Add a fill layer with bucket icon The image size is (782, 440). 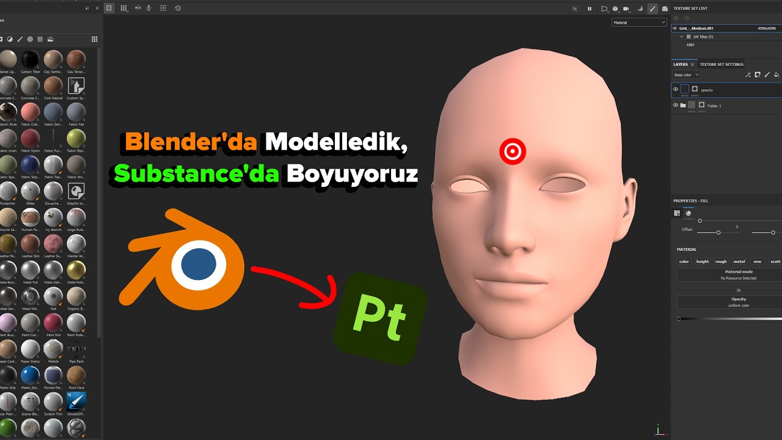click(x=777, y=75)
